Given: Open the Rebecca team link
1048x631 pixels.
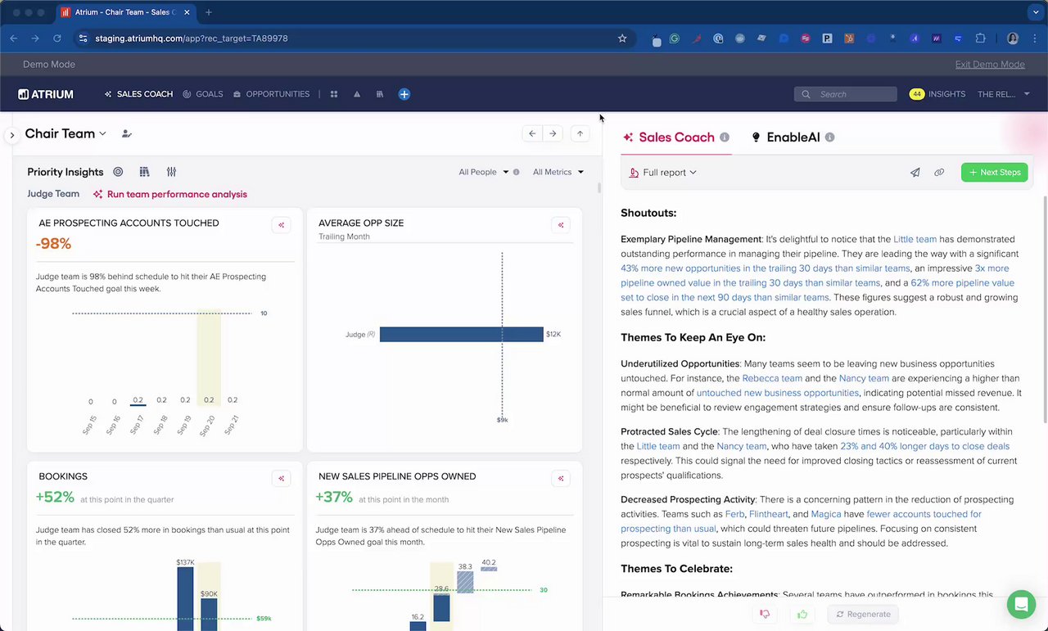Looking at the screenshot, I should pos(772,378).
